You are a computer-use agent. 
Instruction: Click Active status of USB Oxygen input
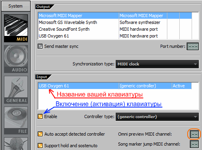[x=178, y=86]
